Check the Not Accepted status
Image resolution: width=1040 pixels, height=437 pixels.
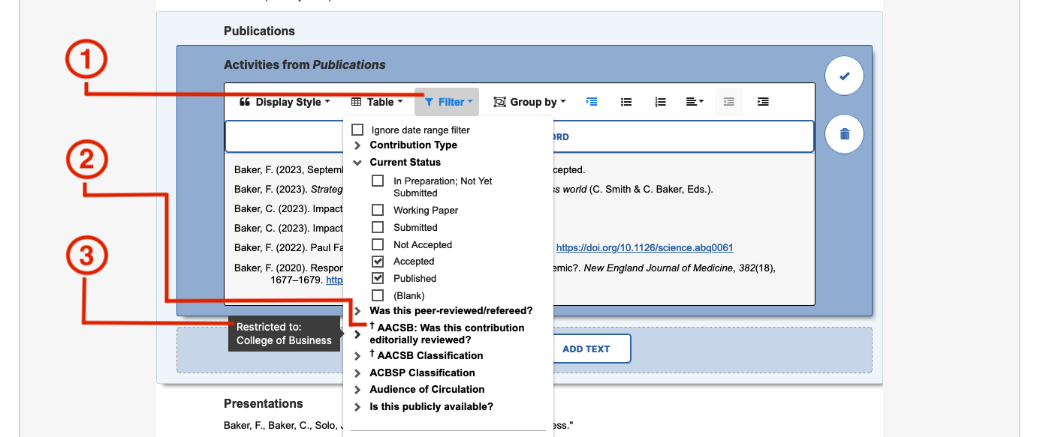click(378, 244)
